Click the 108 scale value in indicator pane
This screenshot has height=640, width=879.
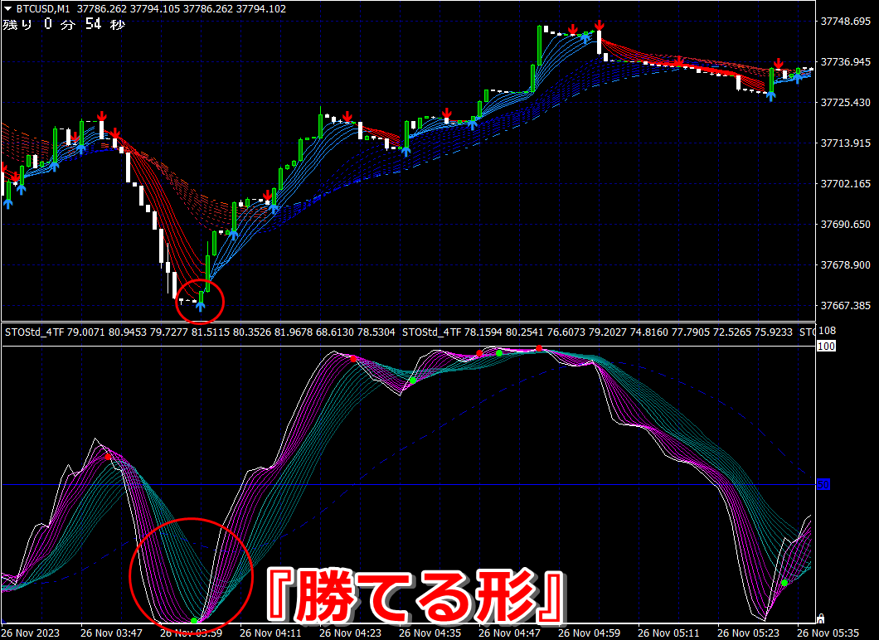point(828,331)
